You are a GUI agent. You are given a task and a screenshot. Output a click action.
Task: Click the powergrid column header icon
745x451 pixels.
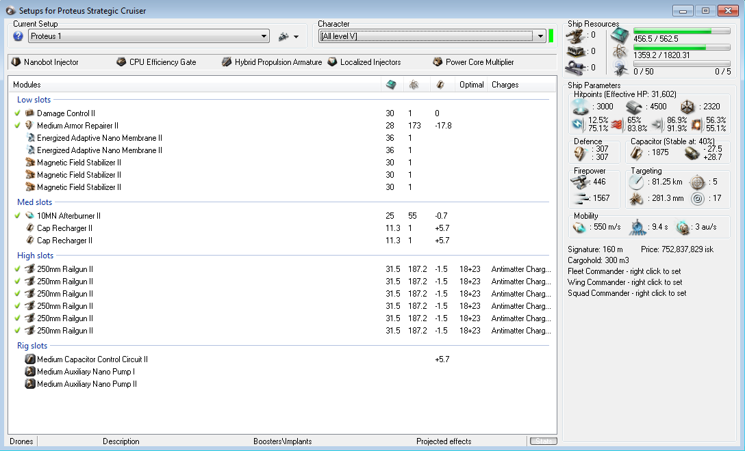click(414, 85)
